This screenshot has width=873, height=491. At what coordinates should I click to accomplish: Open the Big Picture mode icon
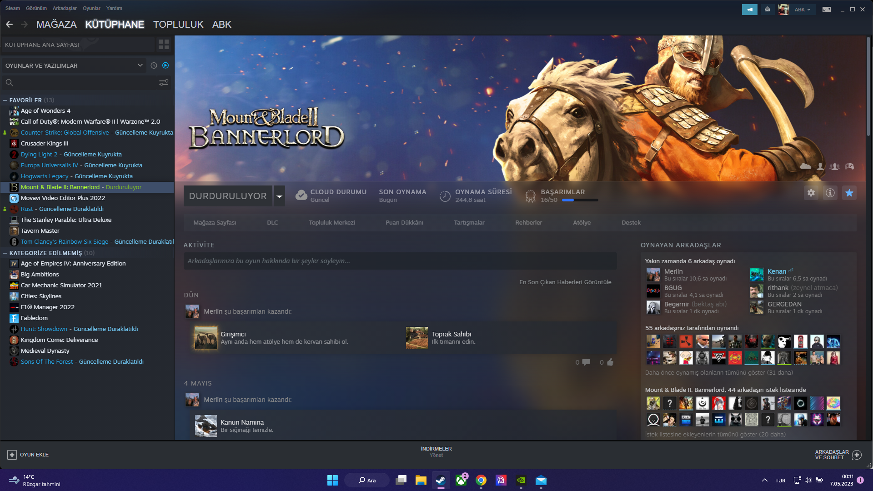(827, 9)
